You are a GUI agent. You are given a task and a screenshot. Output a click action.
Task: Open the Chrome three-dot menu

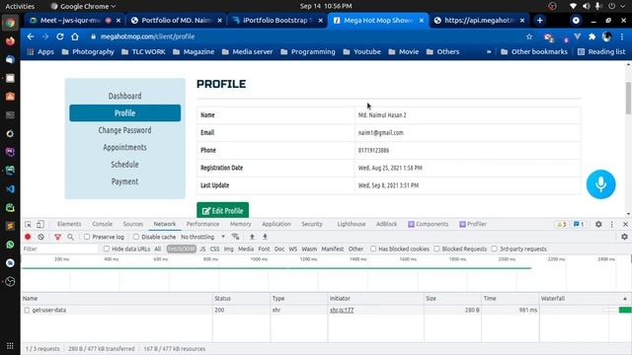coord(622,36)
